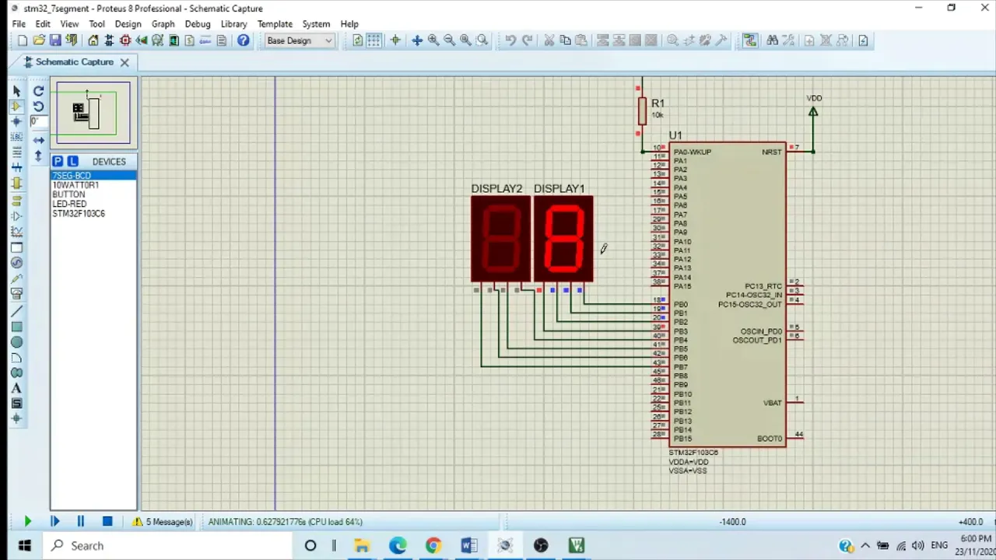Click the Windows Start button
The height and width of the screenshot is (560, 996).
pos(24,545)
